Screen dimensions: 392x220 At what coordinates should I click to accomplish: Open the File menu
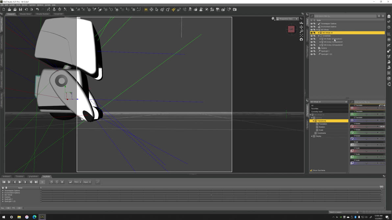[2, 5]
